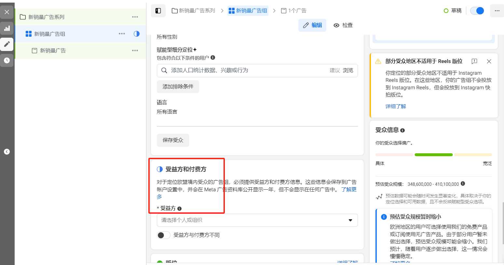Click feedback icon on Reels warning card
504x265 pixels.
[x=474, y=61]
